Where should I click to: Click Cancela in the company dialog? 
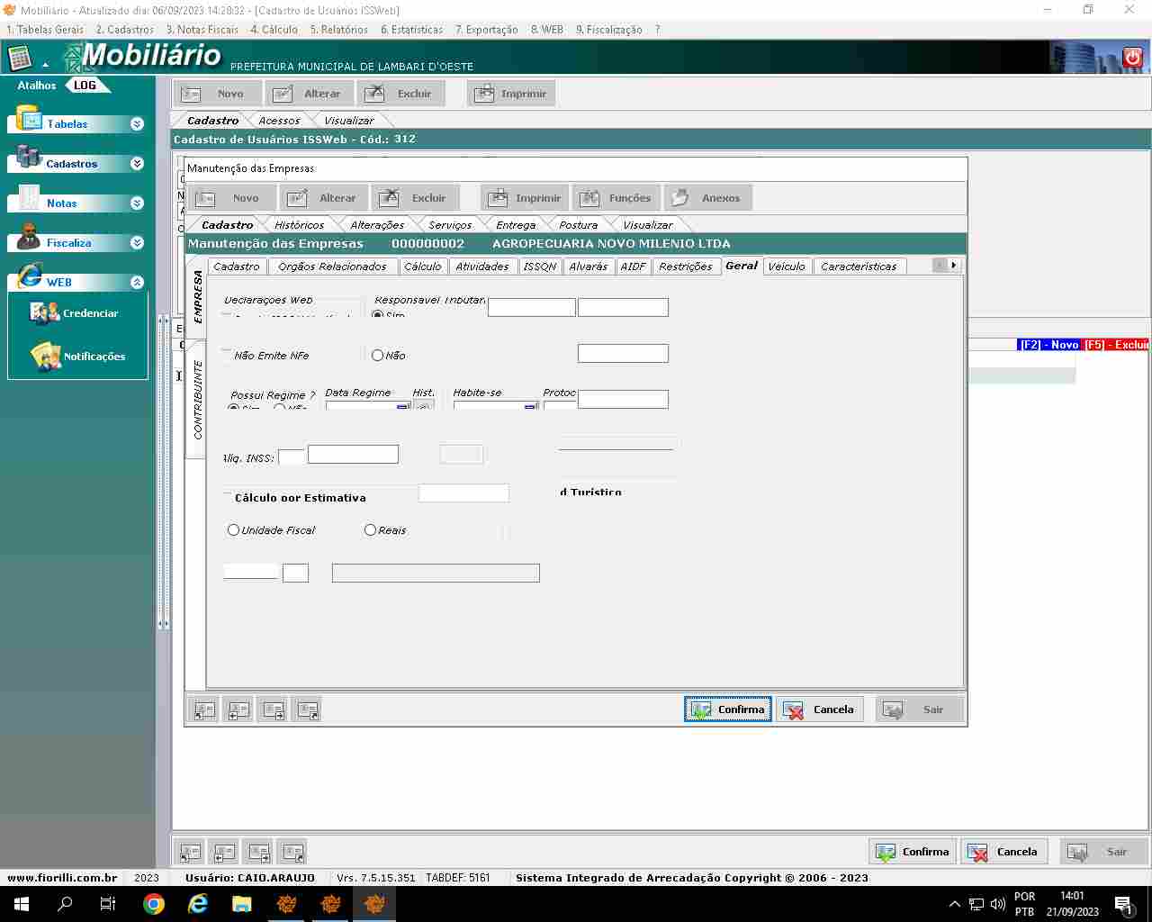820,710
